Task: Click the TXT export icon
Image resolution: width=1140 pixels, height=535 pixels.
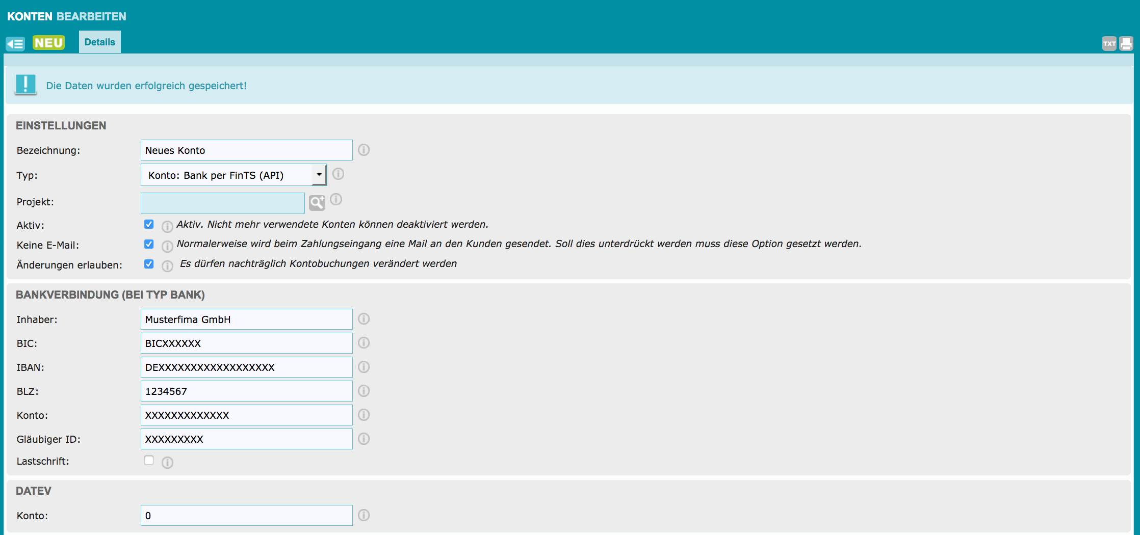Action: point(1109,44)
